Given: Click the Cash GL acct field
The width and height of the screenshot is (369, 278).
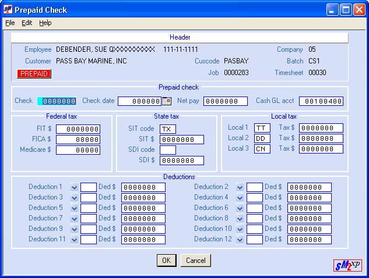Looking at the screenshot, I should click(x=321, y=101).
